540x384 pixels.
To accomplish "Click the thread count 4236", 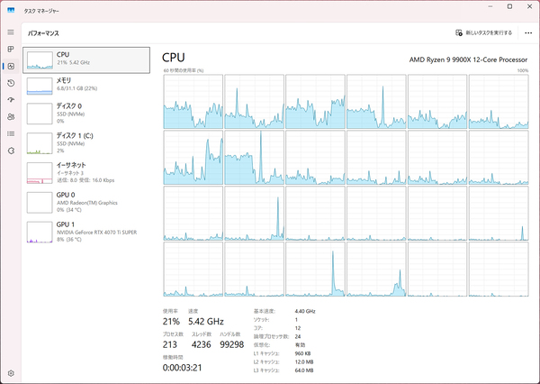I will point(201,344).
